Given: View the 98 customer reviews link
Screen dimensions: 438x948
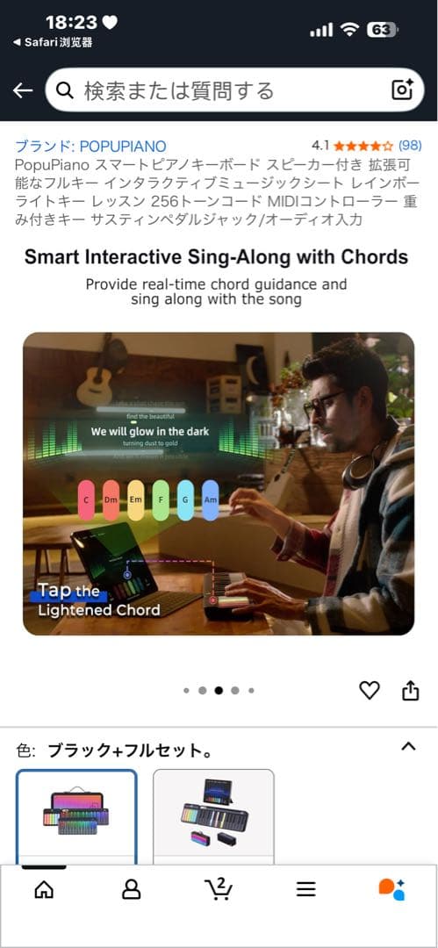Looking at the screenshot, I should pyautogui.click(x=410, y=146).
